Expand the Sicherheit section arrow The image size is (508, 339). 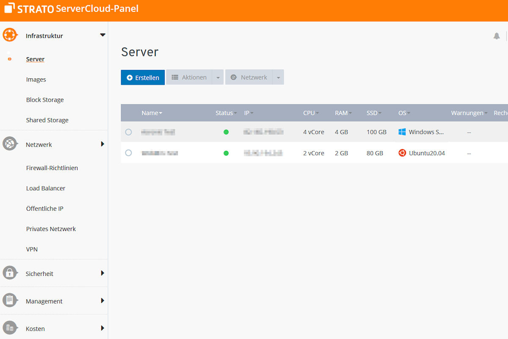pos(102,273)
